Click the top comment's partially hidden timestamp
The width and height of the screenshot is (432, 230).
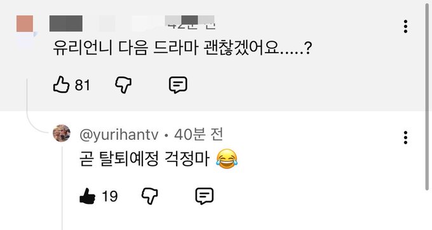tap(189, 23)
